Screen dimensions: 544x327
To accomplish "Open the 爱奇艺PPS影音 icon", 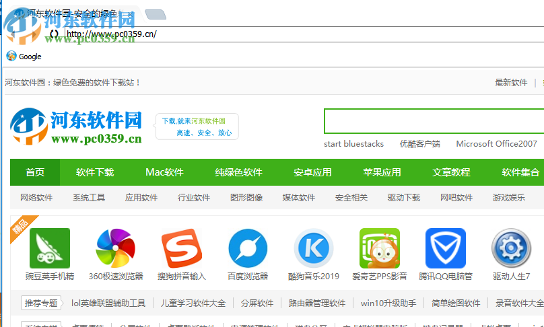I will 380,248.
